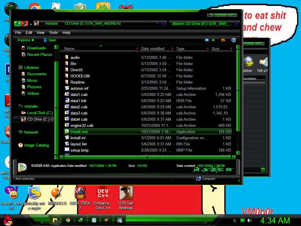Click the blue help question mark icon
The height and width of the screenshot is (226, 301).
[x=233, y=40]
